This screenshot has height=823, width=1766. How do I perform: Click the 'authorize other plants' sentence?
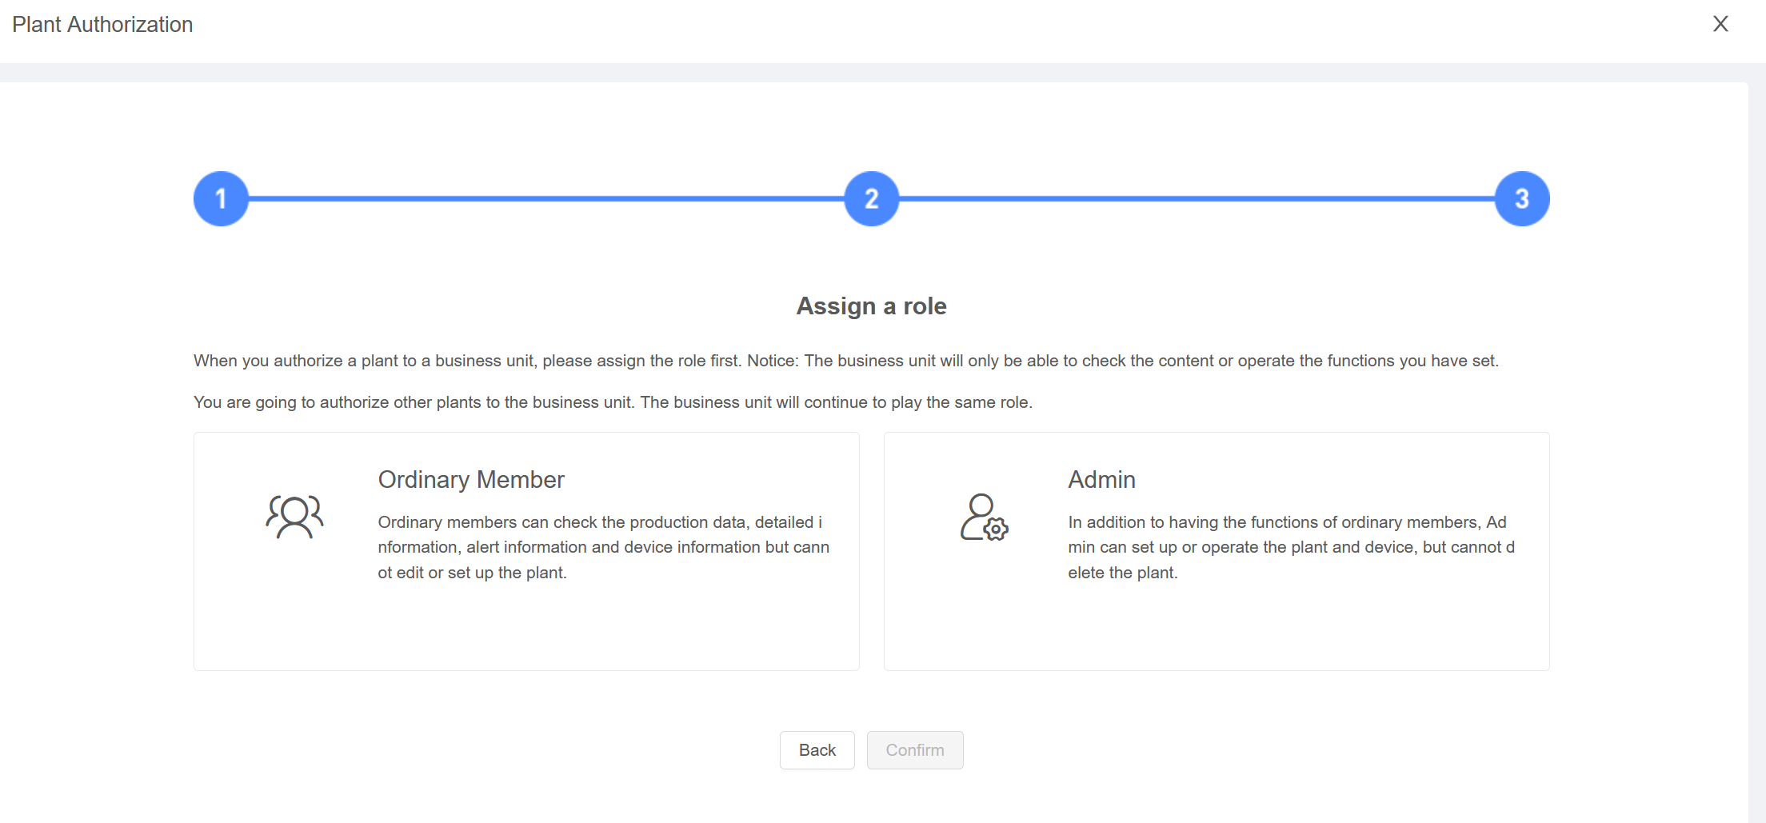[613, 402]
